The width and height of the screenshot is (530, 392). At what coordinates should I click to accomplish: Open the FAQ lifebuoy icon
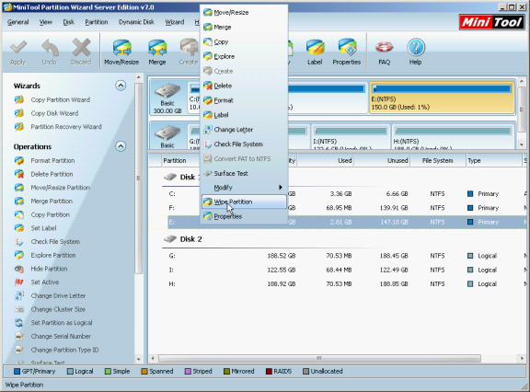click(385, 48)
